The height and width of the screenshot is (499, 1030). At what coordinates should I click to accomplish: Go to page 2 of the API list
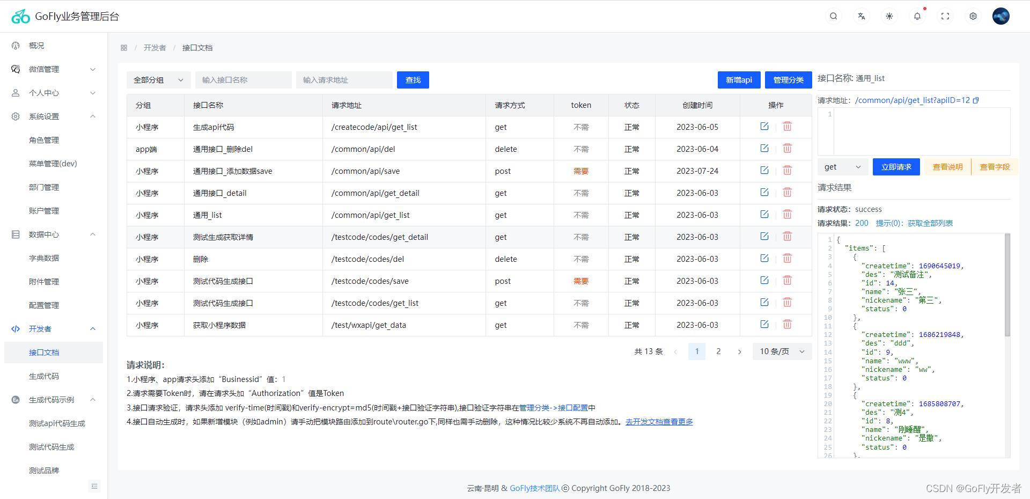718,351
